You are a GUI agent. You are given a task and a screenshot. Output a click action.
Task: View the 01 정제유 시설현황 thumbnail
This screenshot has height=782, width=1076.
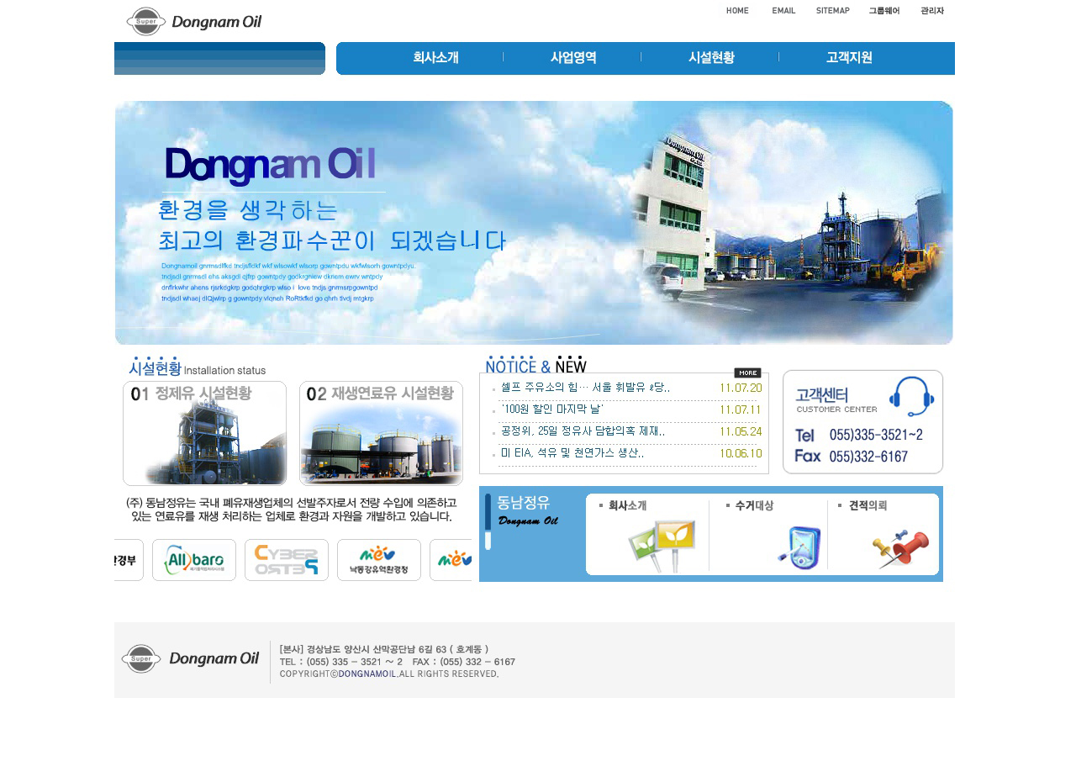pyautogui.click(x=204, y=434)
